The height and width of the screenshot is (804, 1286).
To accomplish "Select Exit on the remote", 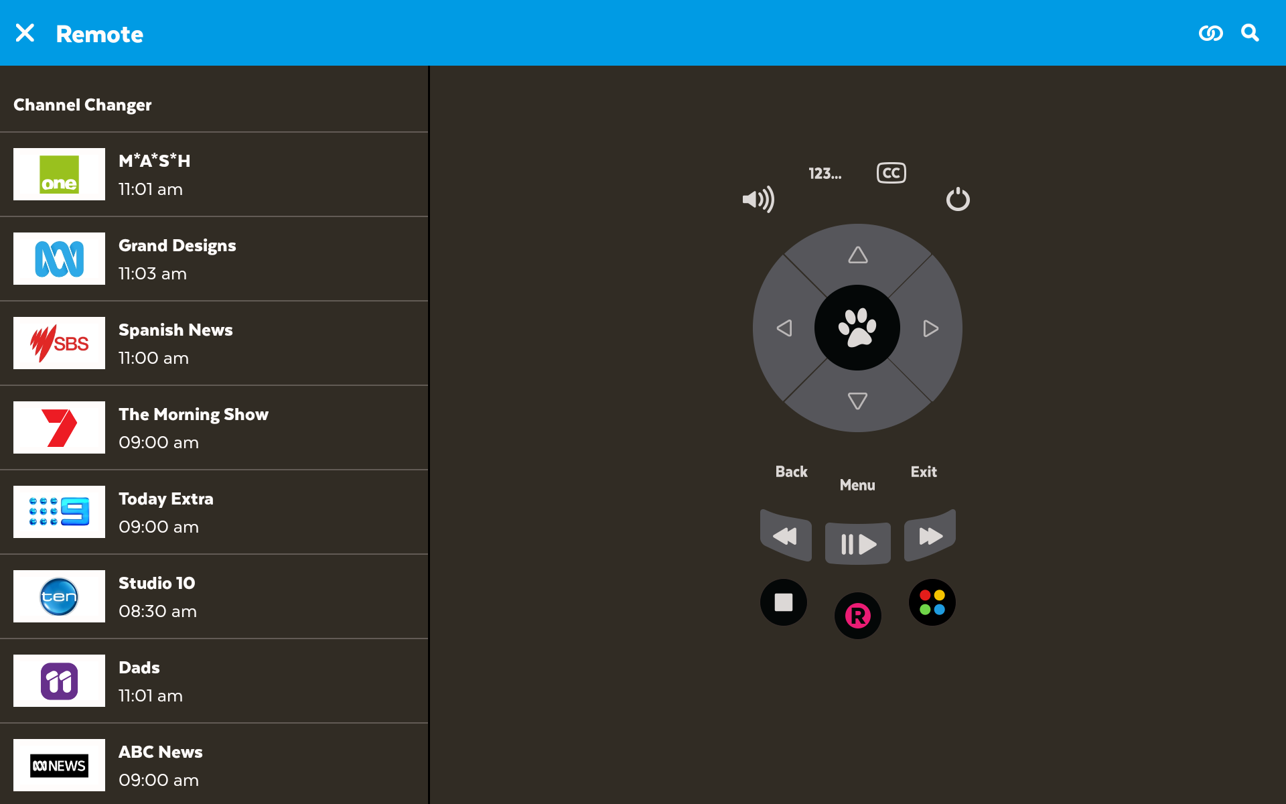I will (924, 472).
